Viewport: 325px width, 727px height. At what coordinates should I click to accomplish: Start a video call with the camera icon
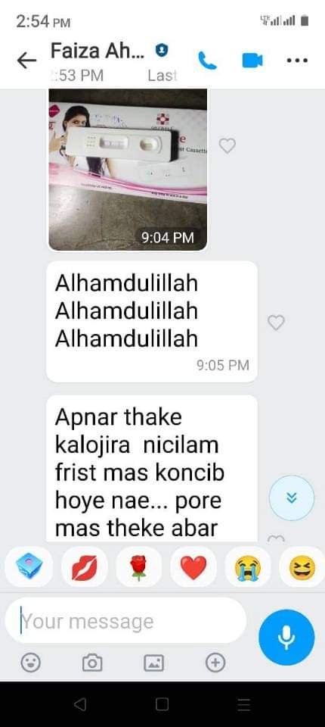[x=252, y=61]
